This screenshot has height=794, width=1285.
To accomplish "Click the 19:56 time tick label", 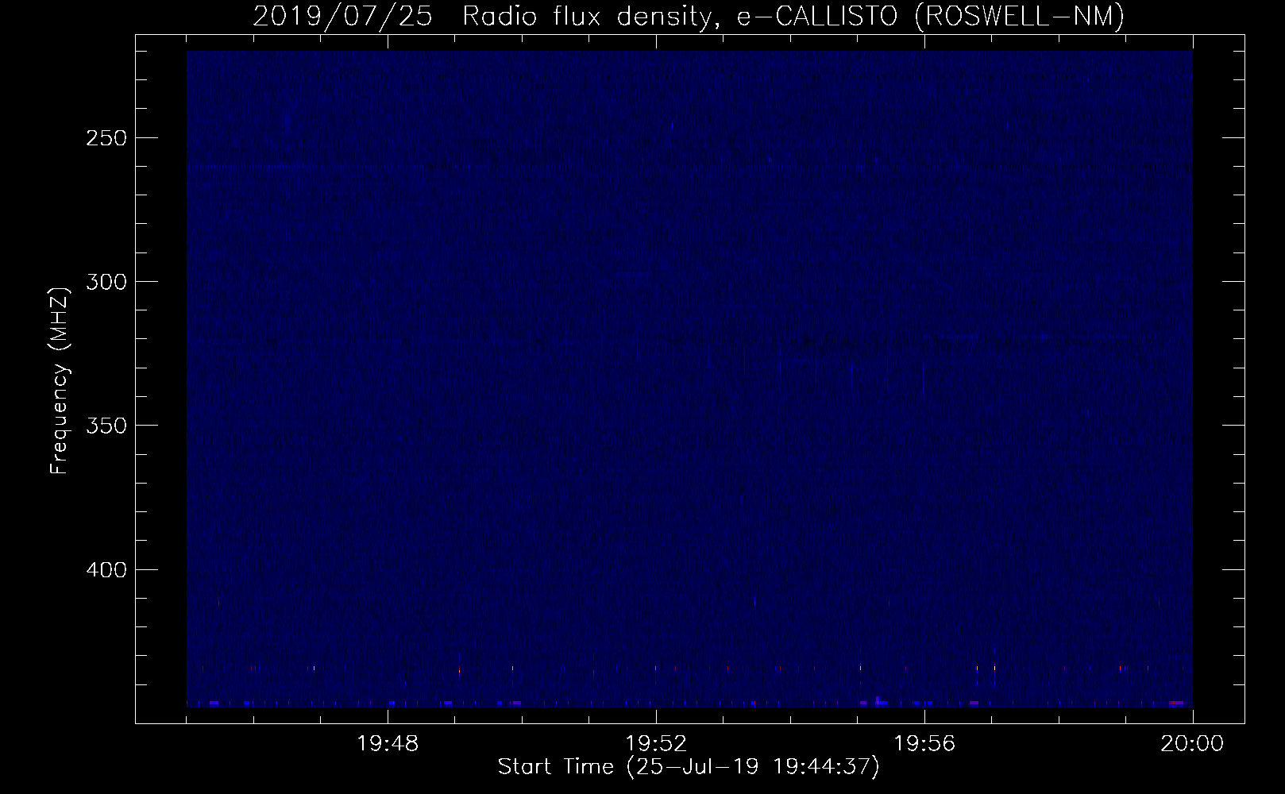I will click(924, 744).
